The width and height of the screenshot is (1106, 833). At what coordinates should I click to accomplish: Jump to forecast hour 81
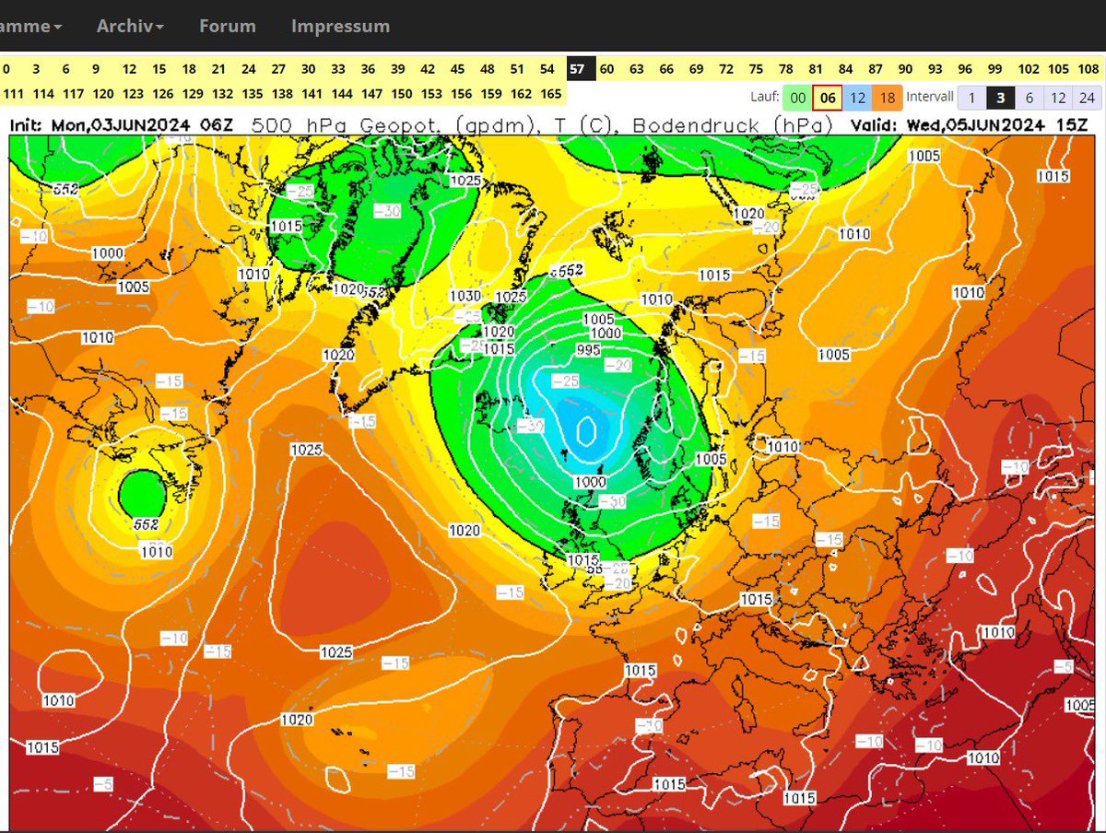(816, 69)
